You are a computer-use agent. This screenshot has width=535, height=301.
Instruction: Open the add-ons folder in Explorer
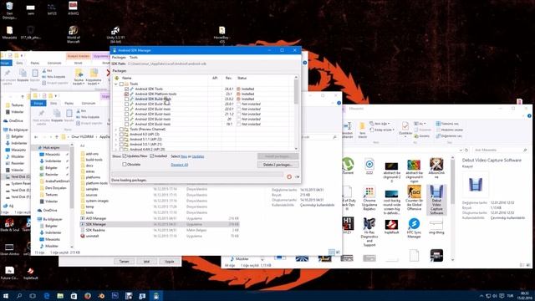coord(92,154)
